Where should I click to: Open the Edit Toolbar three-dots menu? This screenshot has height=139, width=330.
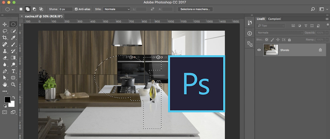[x=5, y=91]
